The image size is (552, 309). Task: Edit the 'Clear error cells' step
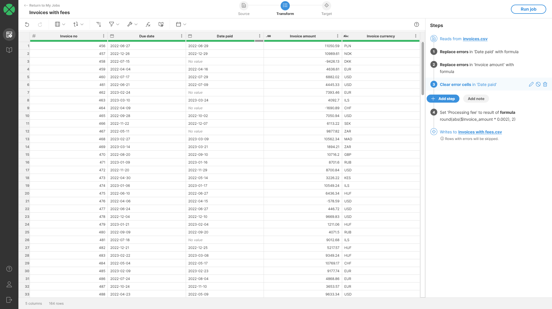pos(531,84)
